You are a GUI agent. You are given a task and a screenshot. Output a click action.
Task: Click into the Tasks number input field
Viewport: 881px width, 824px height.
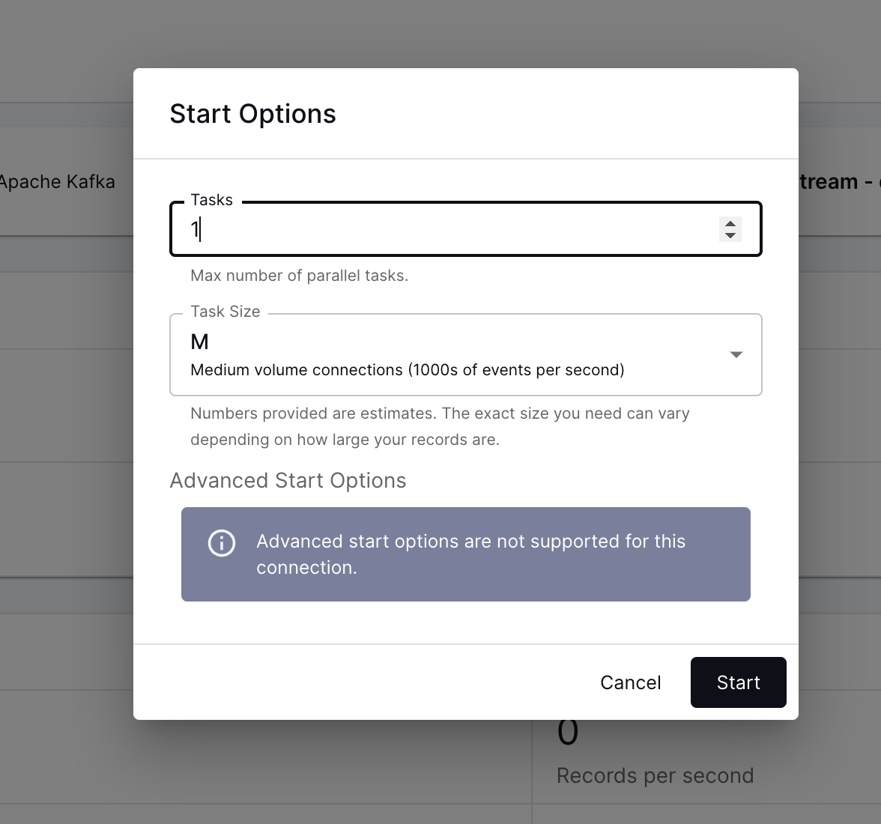pos(449,229)
